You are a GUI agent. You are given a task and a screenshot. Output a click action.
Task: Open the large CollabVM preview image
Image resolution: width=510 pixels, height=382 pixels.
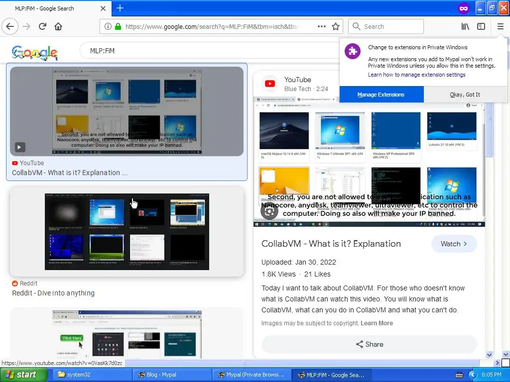pos(369,162)
